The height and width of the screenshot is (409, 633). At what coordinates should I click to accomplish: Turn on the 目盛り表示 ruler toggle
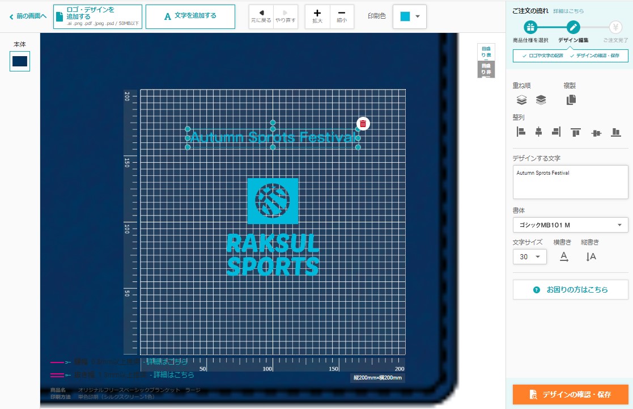point(486,52)
